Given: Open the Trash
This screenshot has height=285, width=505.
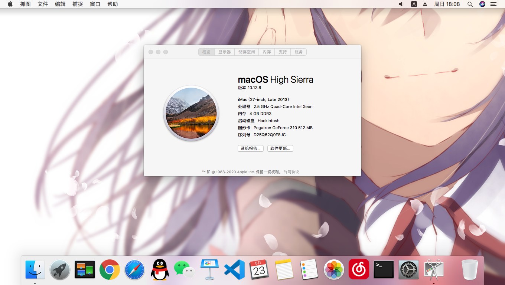Looking at the screenshot, I should coord(470,269).
